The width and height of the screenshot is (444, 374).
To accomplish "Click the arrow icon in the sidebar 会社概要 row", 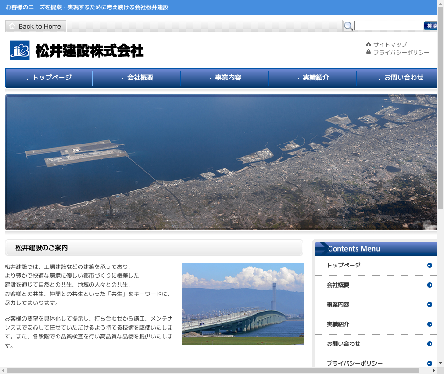I will click(430, 285).
